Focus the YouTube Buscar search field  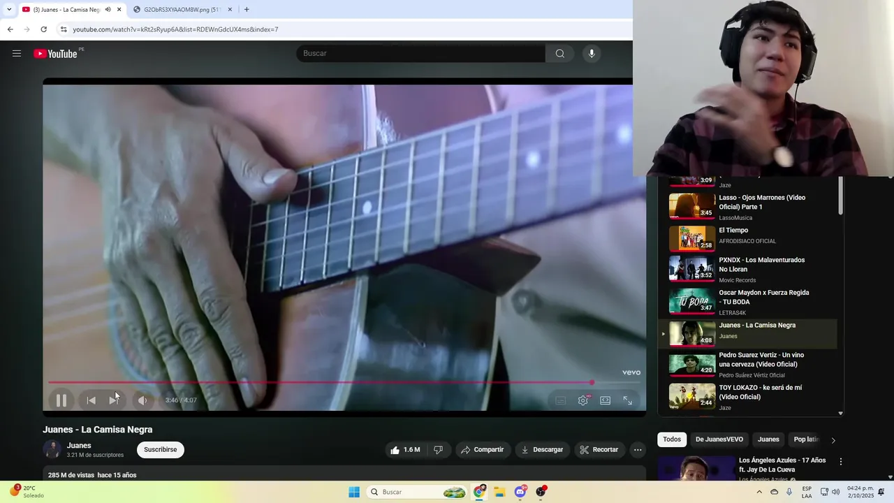(x=420, y=54)
